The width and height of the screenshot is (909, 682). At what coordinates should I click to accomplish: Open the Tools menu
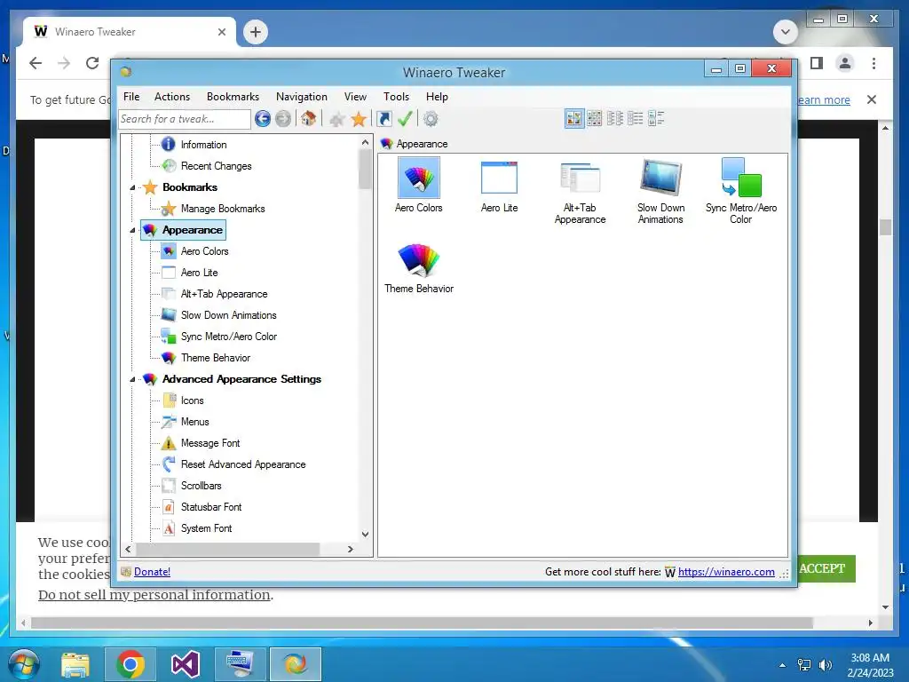[x=397, y=97]
